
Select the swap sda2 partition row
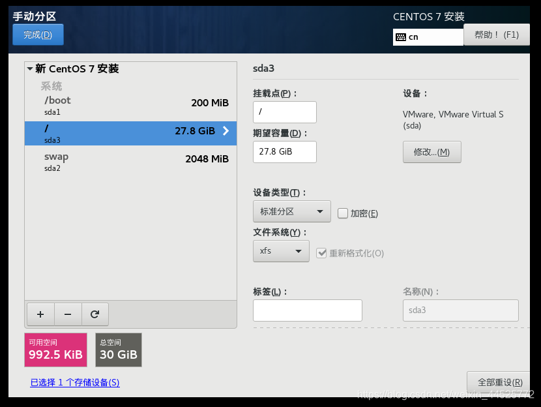coord(130,162)
